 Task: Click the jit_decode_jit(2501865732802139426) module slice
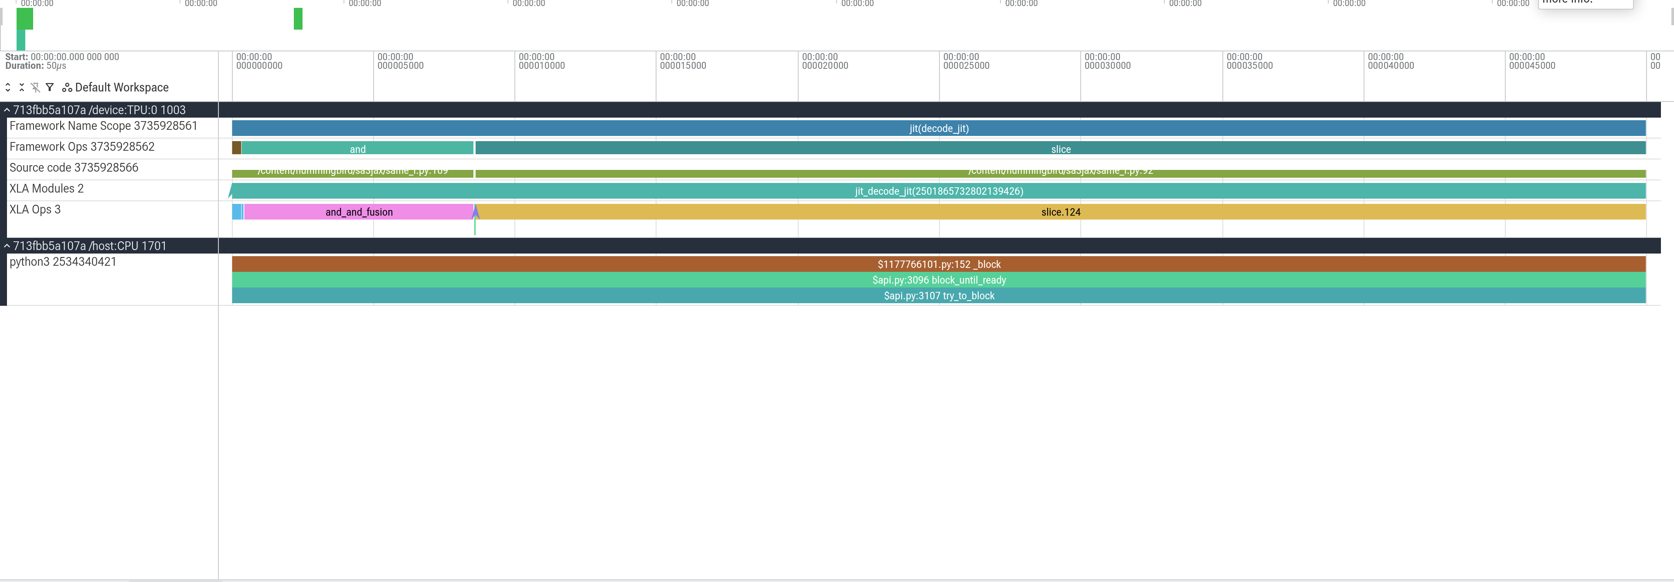939,190
